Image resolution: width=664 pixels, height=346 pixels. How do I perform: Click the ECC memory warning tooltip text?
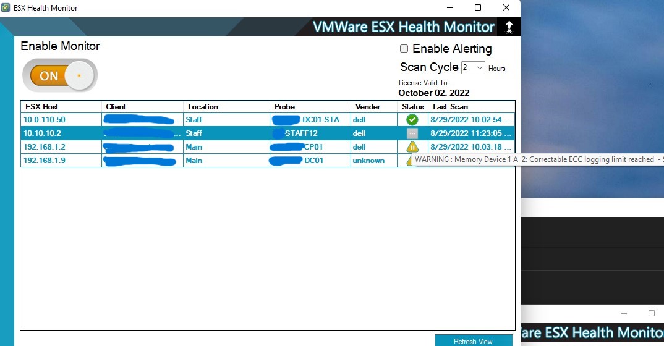537,159
